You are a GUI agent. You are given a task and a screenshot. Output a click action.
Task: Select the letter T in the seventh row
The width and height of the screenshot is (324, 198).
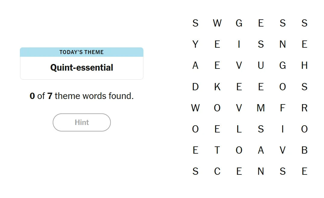[x=217, y=150]
